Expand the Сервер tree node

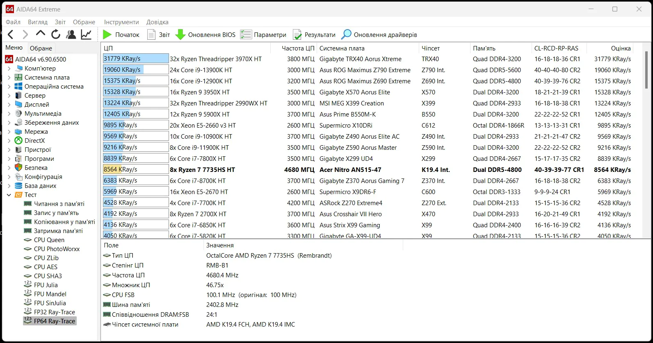9,96
